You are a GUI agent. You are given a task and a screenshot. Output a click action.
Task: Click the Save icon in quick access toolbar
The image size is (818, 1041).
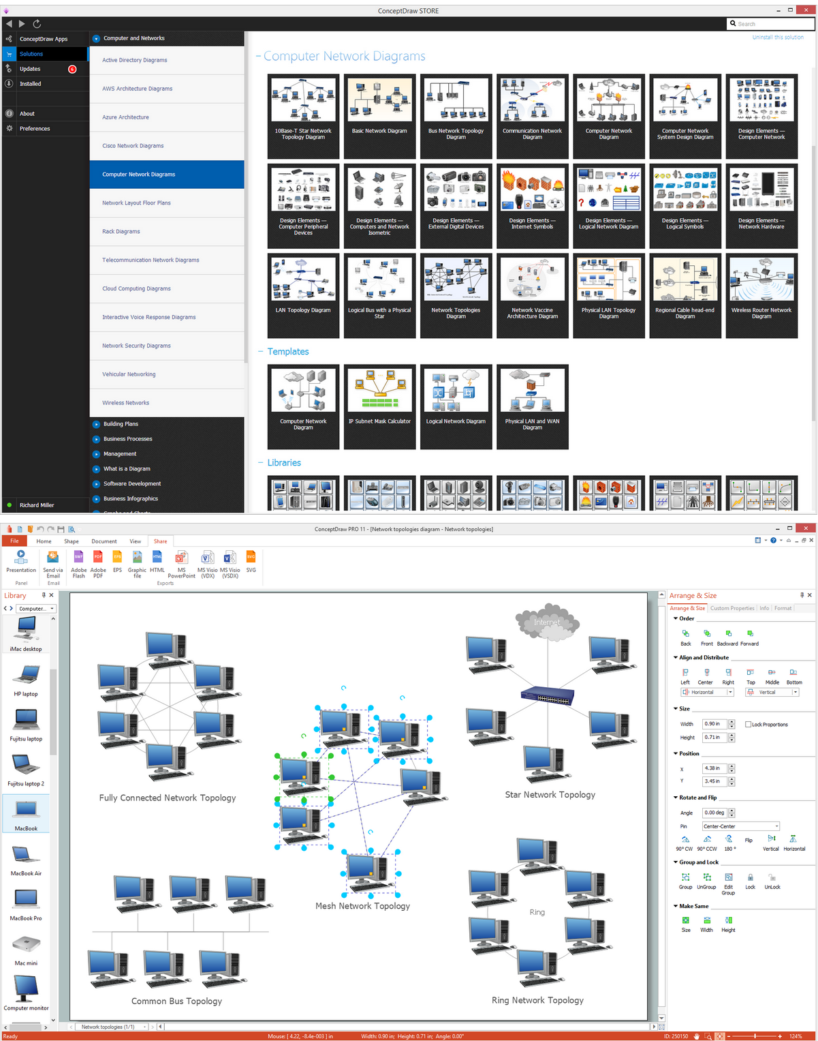pos(61,529)
